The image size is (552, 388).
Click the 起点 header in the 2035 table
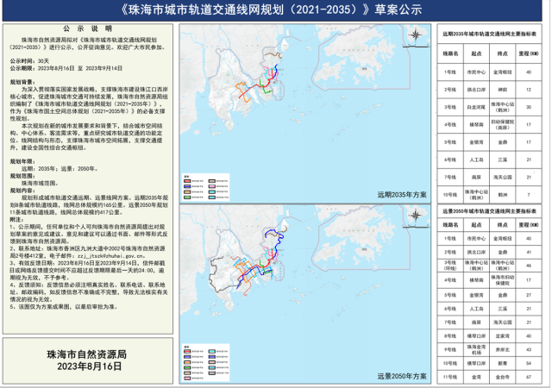(x=476, y=53)
